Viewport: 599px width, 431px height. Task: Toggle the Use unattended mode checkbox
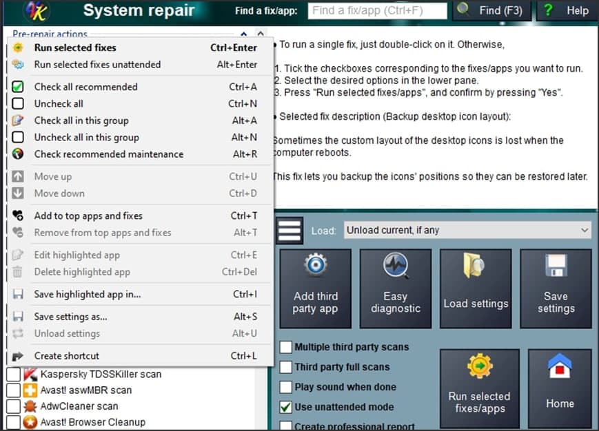tap(286, 407)
